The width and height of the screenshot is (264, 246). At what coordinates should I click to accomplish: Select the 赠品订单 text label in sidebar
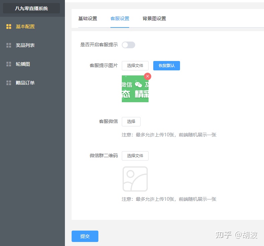[x=25, y=83]
